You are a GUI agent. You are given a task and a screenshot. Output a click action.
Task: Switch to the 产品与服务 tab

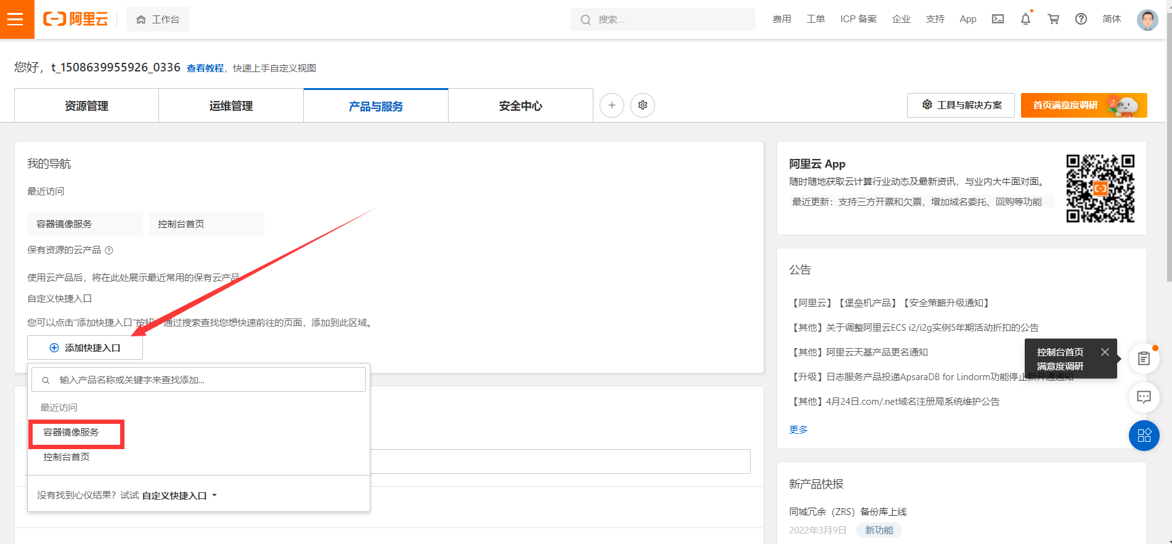click(x=376, y=105)
